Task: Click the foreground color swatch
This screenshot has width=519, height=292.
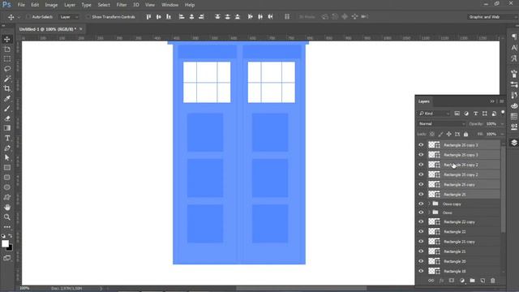Action: pos(5,243)
